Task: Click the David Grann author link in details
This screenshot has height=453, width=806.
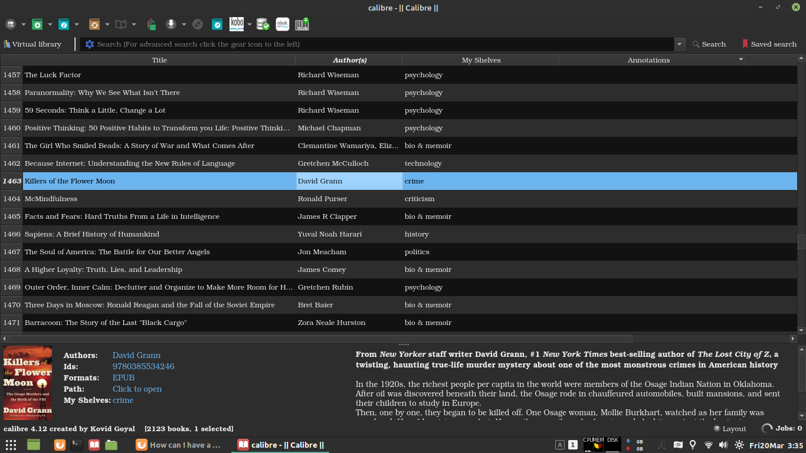Action: pos(136,356)
